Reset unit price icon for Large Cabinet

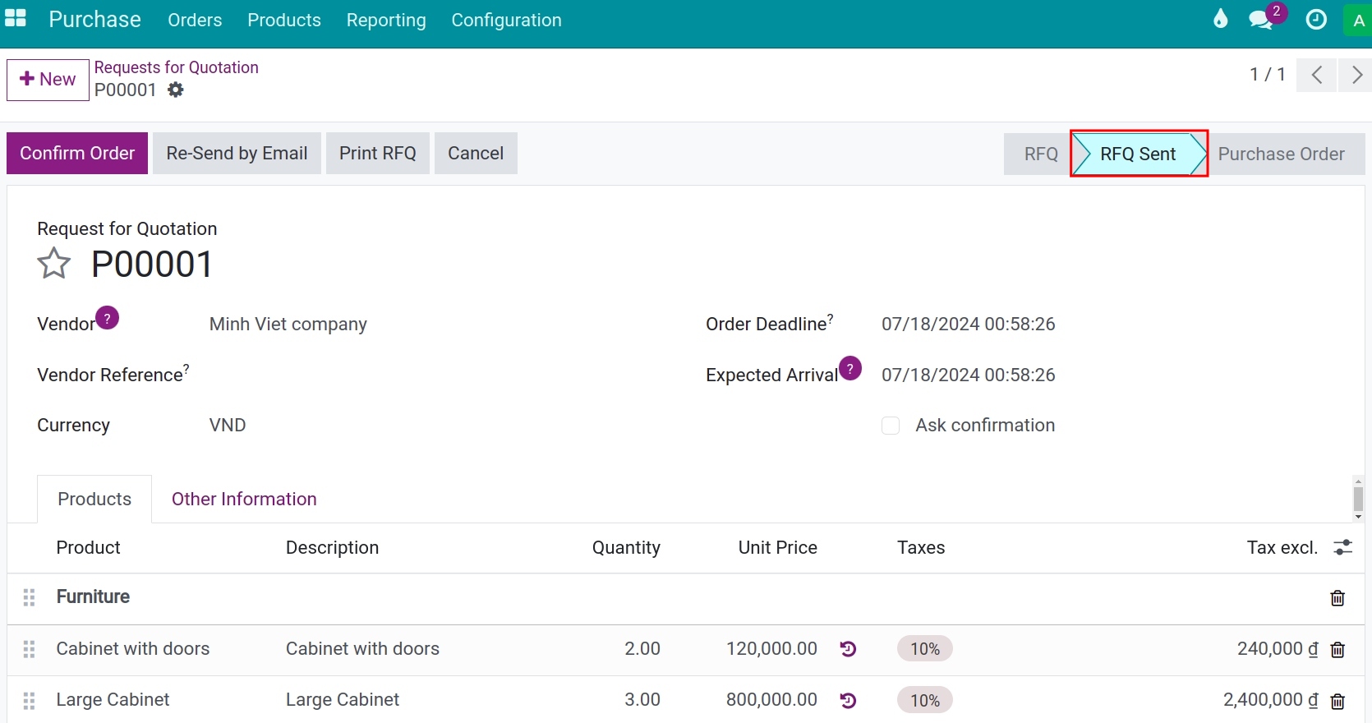click(849, 700)
